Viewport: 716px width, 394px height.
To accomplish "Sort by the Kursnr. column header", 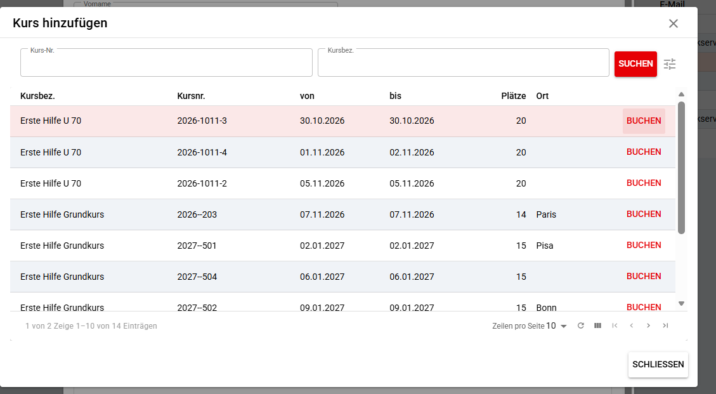I will click(191, 96).
